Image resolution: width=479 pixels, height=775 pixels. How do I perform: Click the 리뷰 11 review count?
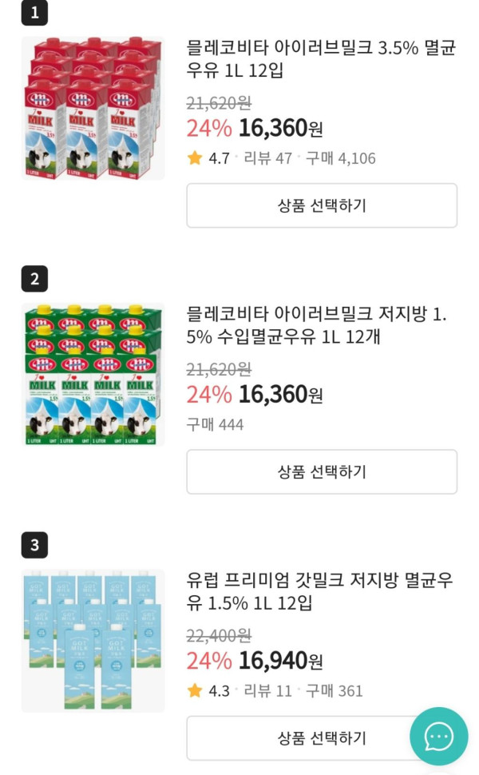point(267,690)
